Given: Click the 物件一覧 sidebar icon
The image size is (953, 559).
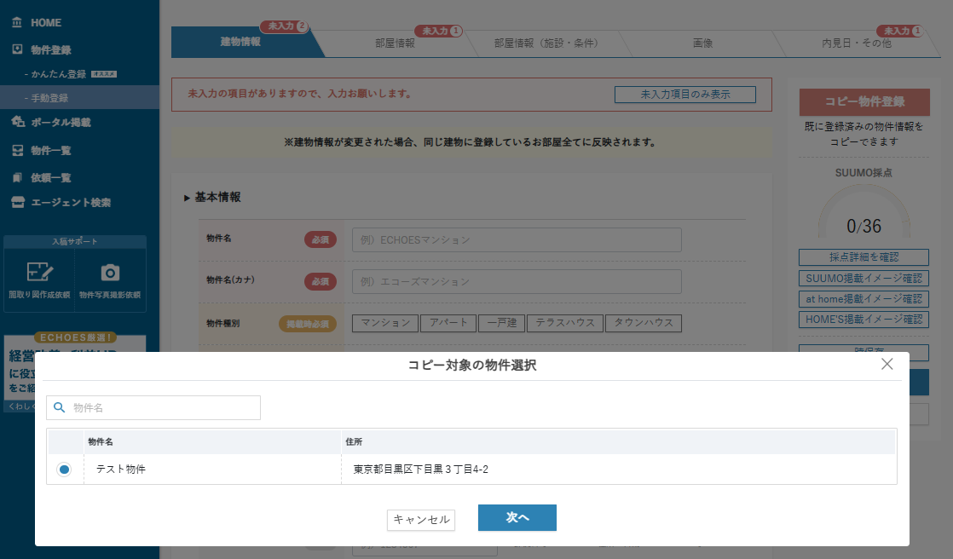Looking at the screenshot, I should click(17, 151).
